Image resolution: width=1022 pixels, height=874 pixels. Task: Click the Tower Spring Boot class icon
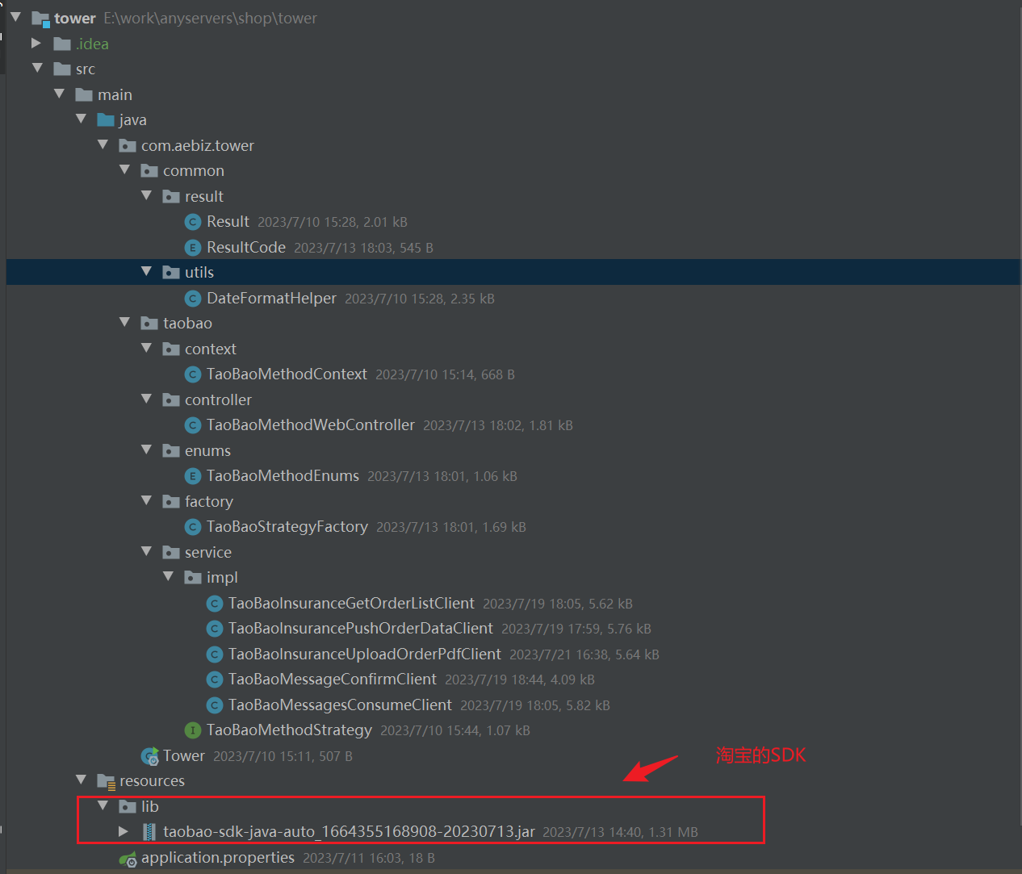tap(150, 756)
